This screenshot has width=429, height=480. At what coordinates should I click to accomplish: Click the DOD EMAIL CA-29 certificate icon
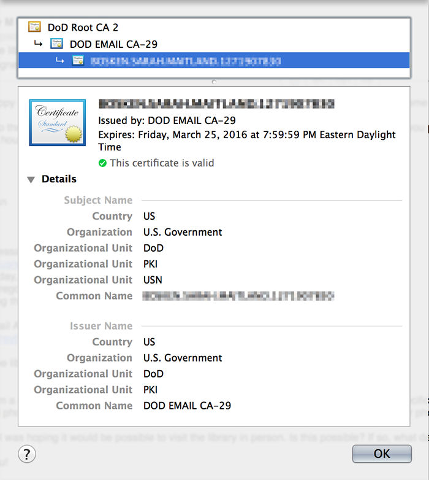click(56, 44)
